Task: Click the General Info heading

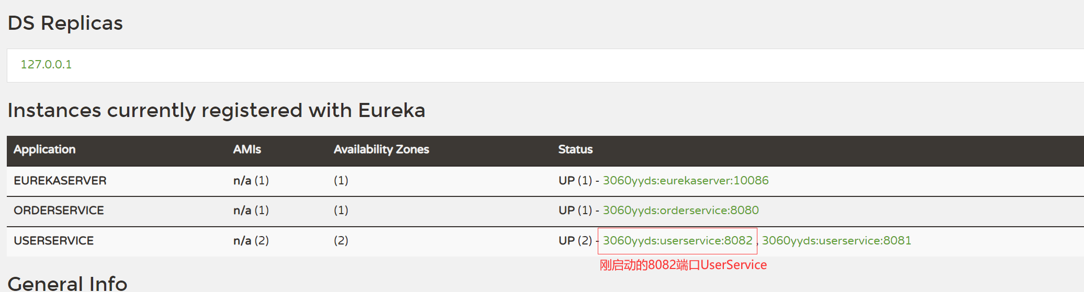Action: [68, 283]
